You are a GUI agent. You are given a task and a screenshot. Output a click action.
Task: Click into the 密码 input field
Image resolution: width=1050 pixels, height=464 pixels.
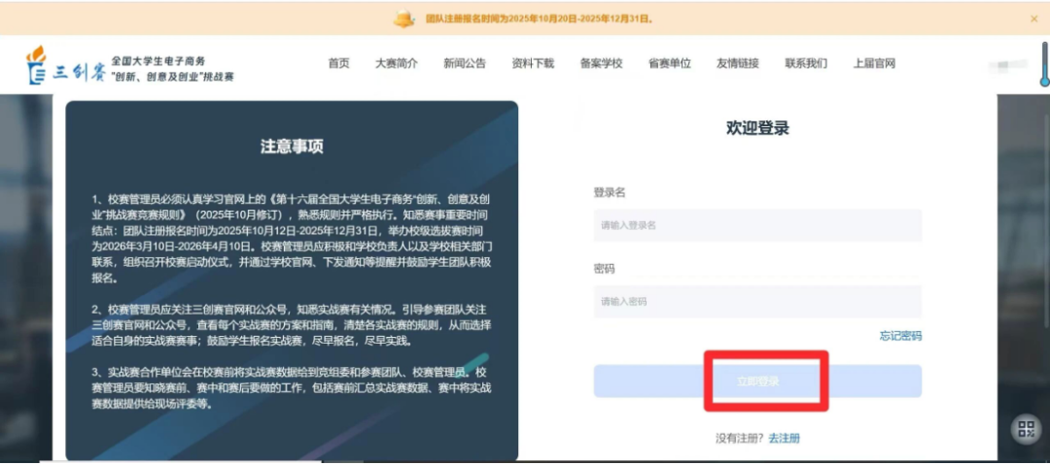757,302
